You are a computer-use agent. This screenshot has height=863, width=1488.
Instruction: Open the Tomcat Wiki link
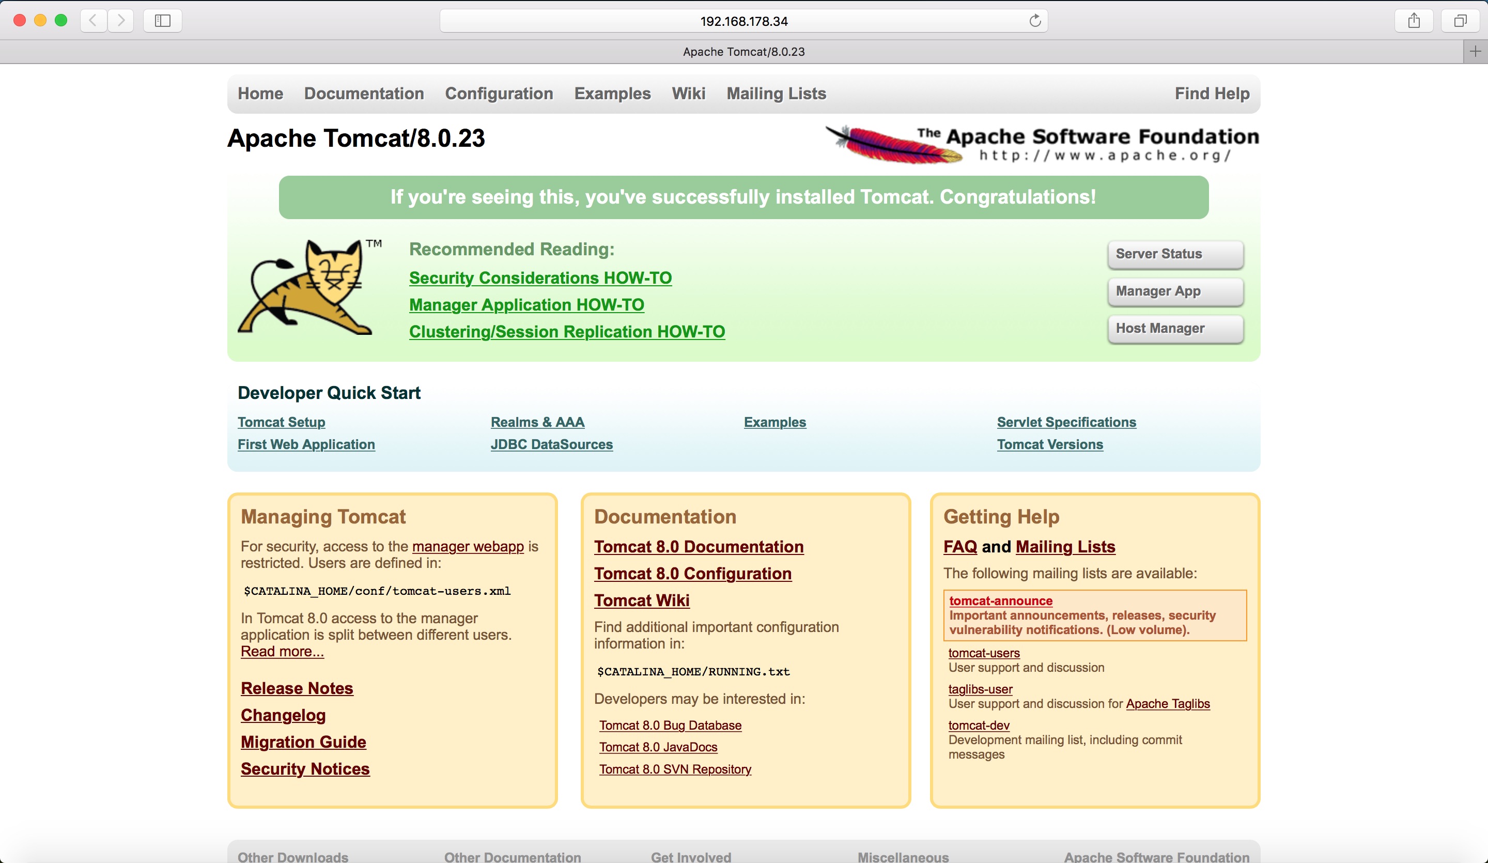click(x=641, y=600)
